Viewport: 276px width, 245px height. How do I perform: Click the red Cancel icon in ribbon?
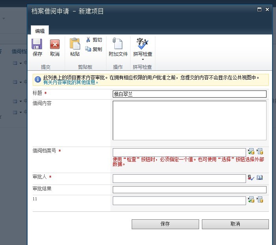55,44
